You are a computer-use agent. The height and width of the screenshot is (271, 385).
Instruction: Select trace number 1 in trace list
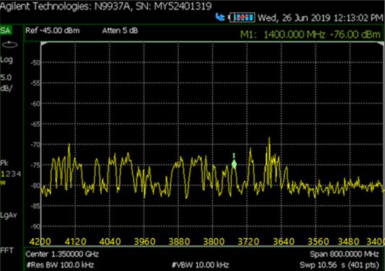click(x=2, y=174)
